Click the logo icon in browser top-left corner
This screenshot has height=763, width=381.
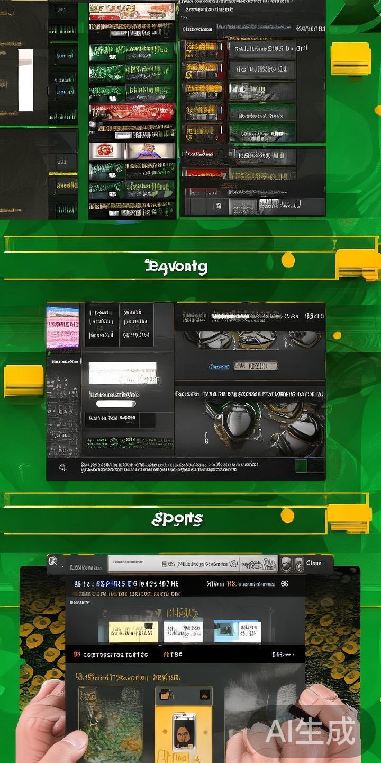pos(52,562)
